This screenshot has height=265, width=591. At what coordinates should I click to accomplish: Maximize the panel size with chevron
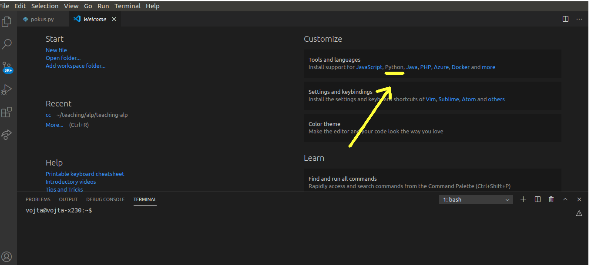click(x=565, y=199)
